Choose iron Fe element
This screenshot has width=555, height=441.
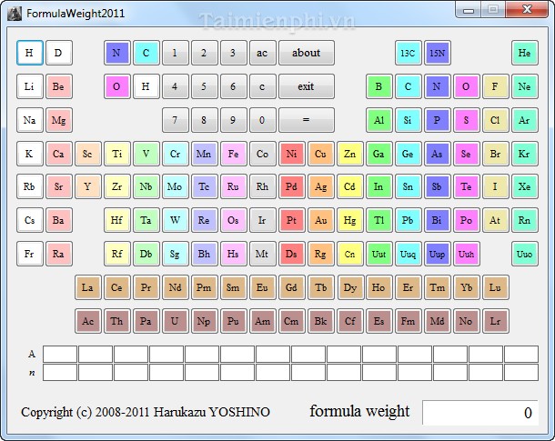tap(233, 154)
